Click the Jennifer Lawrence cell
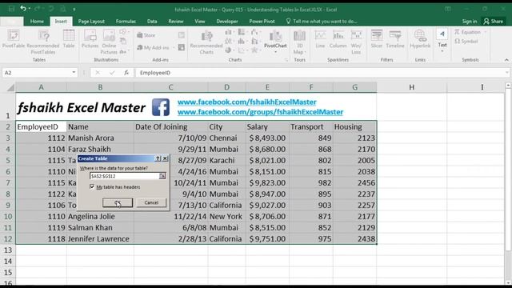Viewport: 512px width, 288px height. [x=100, y=239]
